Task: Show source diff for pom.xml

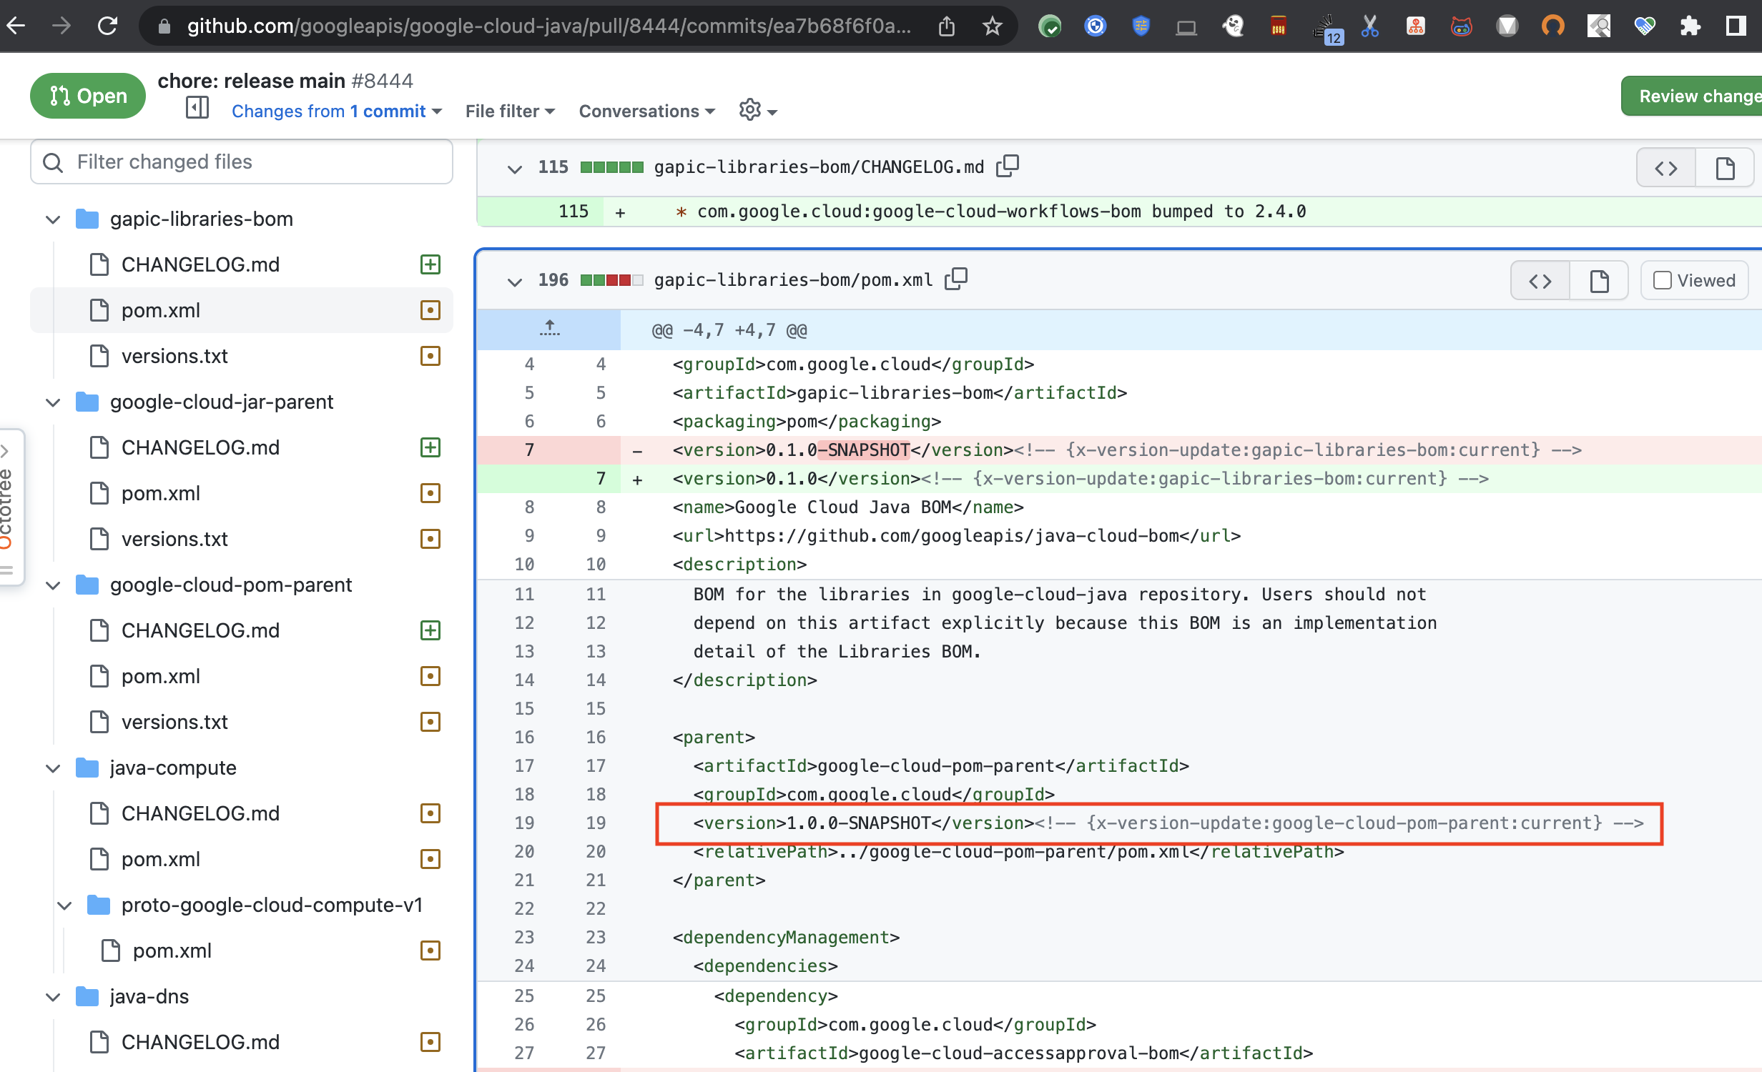Action: (1540, 281)
